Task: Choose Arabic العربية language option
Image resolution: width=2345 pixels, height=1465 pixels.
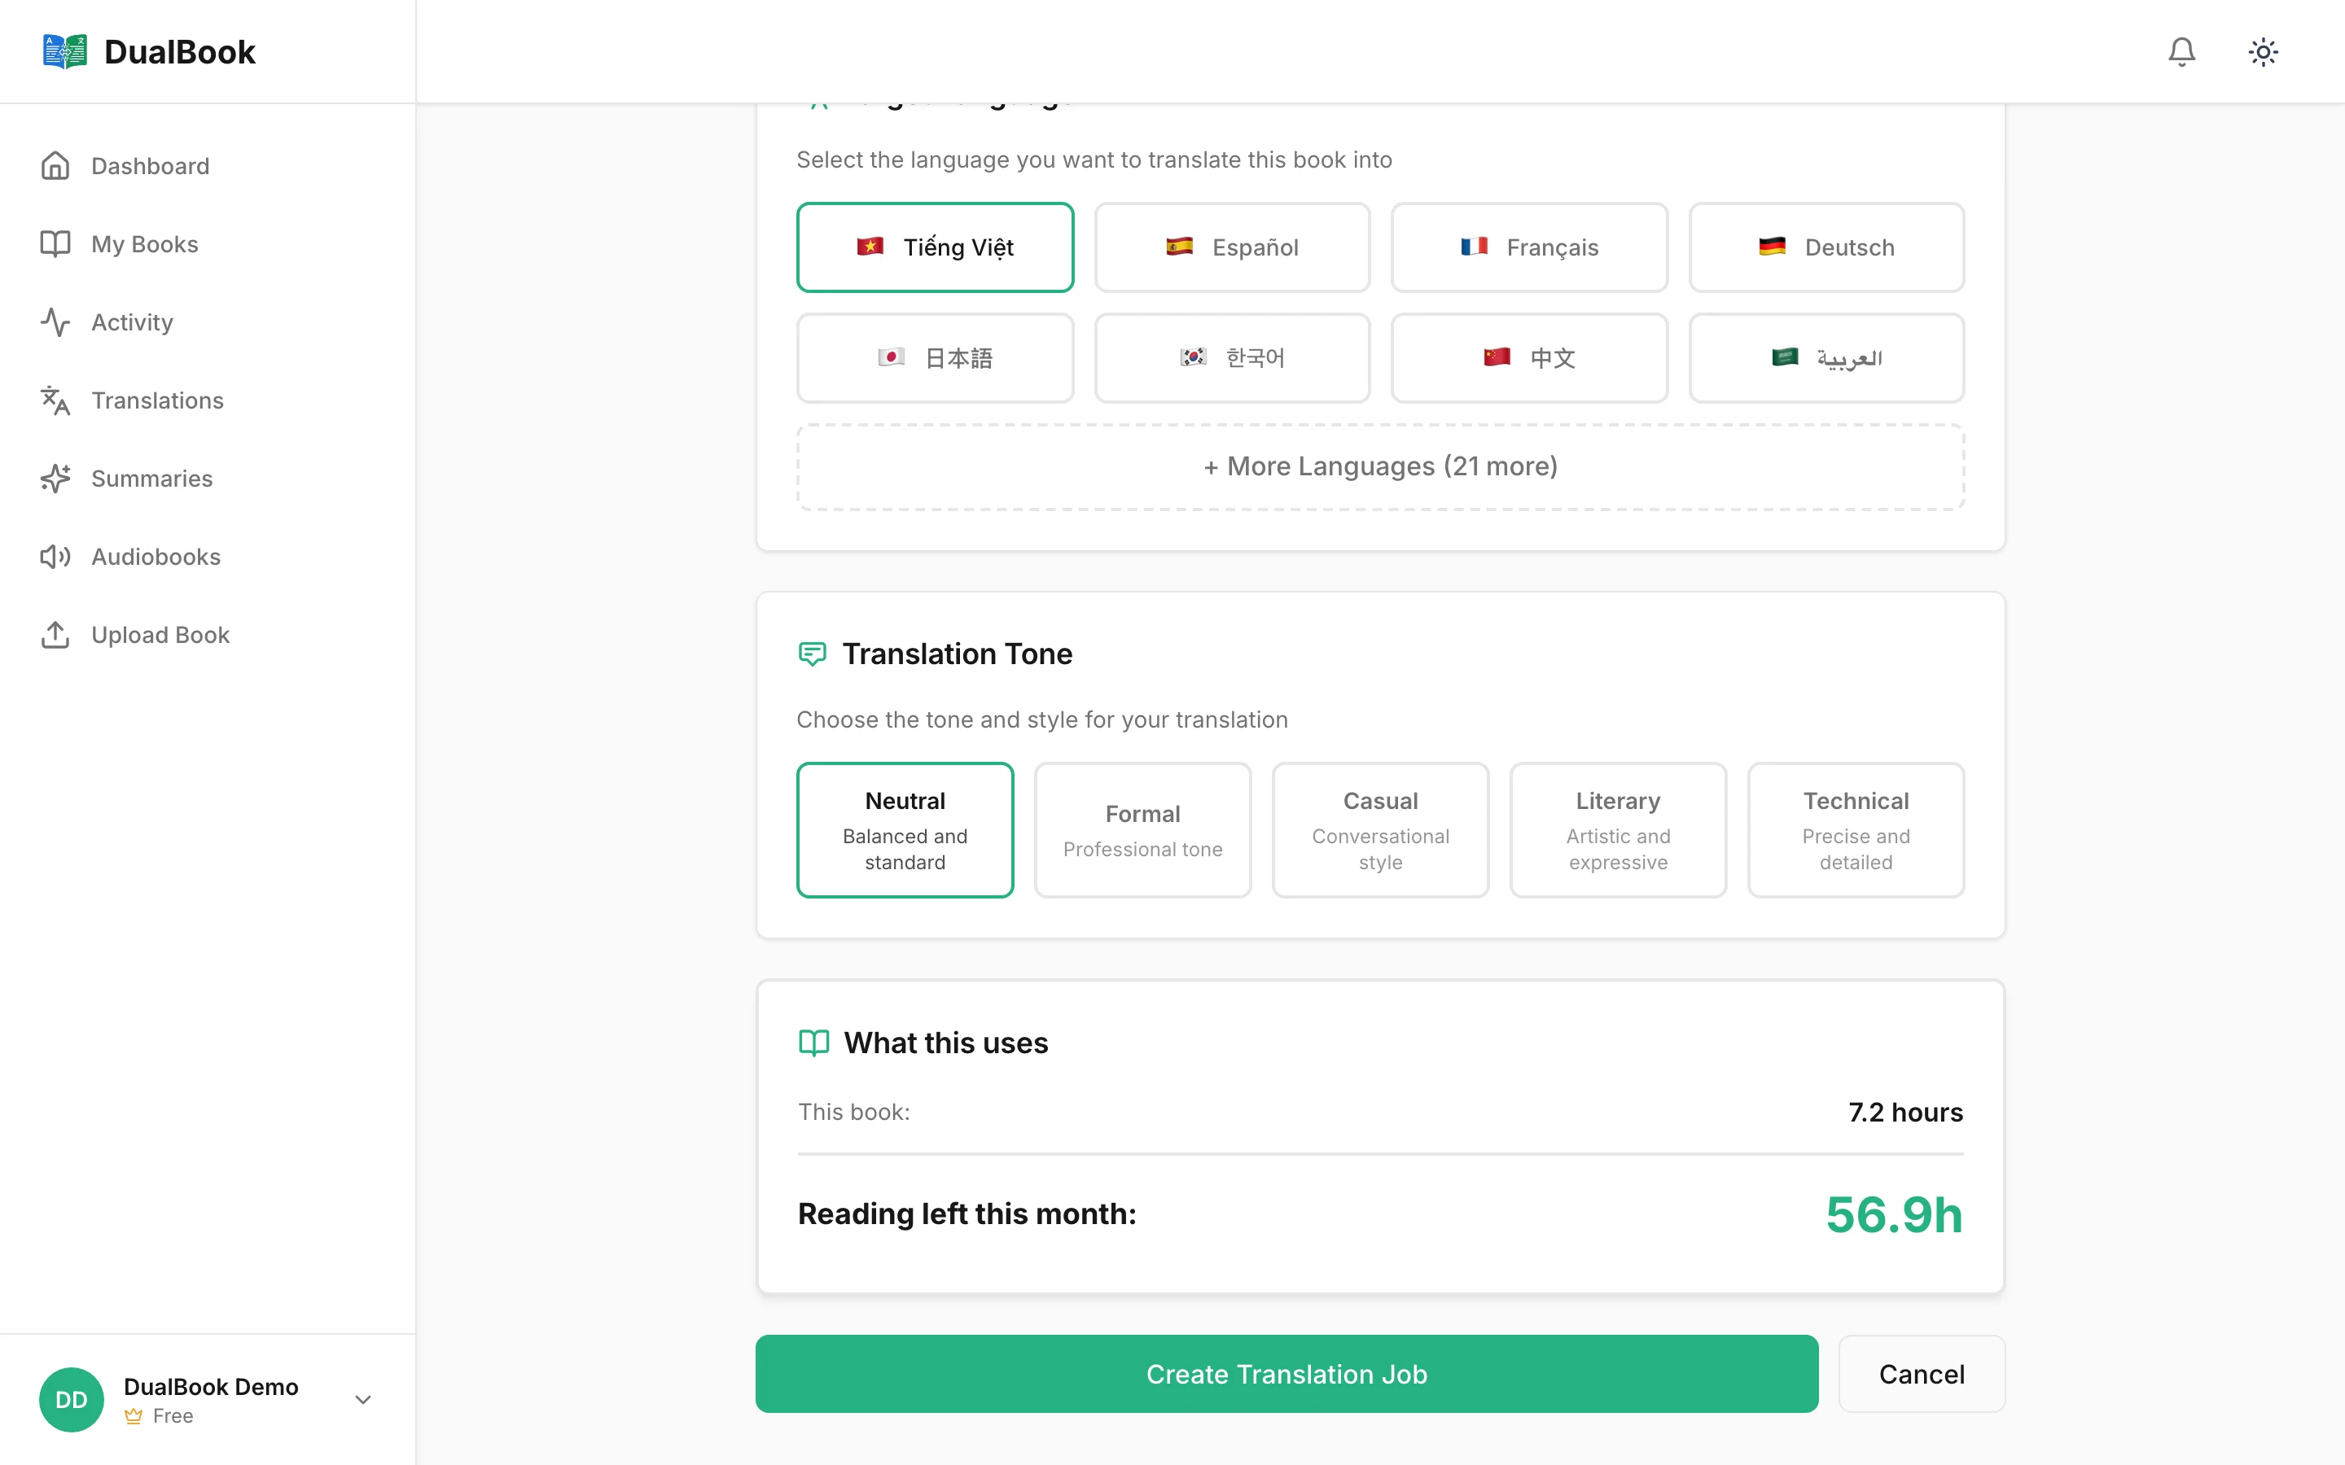Action: pyautogui.click(x=1826, y=357)
